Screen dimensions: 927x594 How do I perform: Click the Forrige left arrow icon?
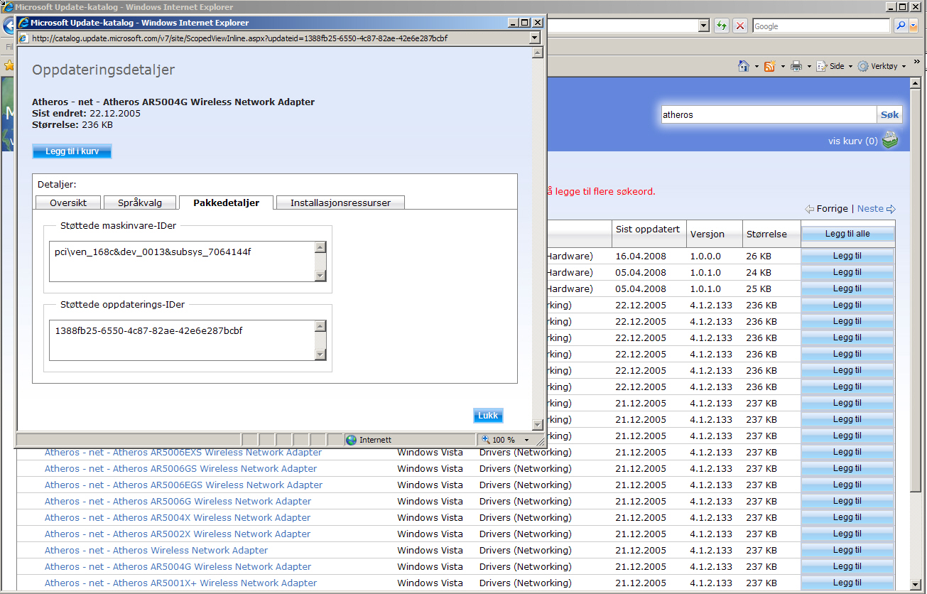point(809,209)
